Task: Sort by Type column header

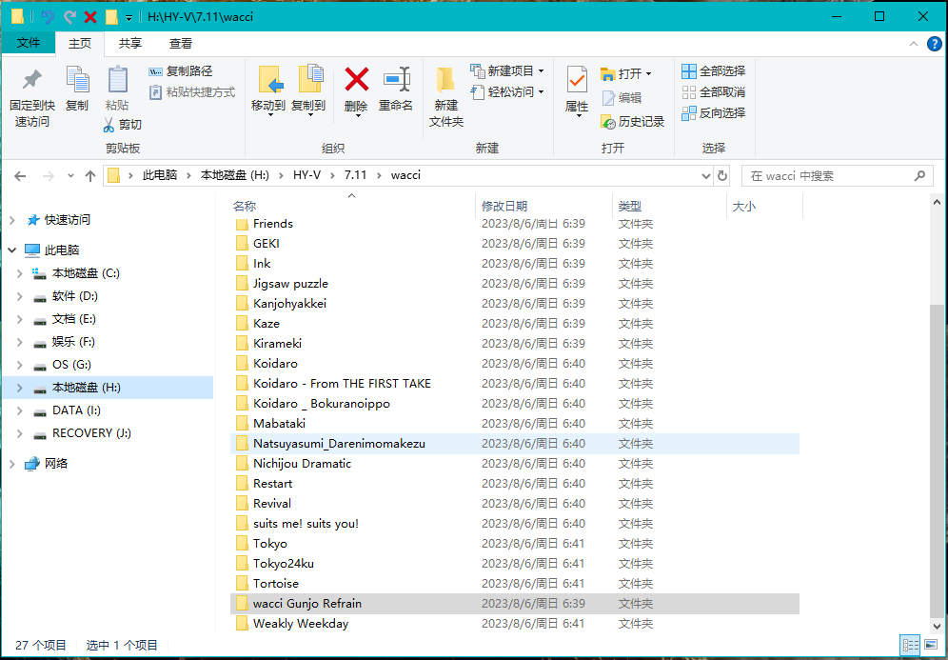Action: click(x=669, y=207)
